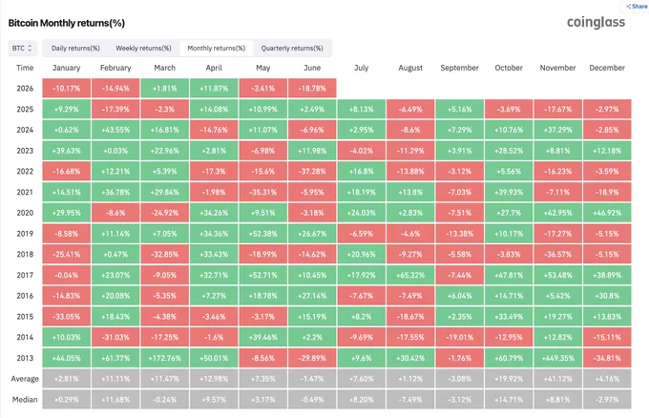The width and height of the screenshot is (649, 418).
Task: Select the 2025 row label
Action: tap(25, 109)
